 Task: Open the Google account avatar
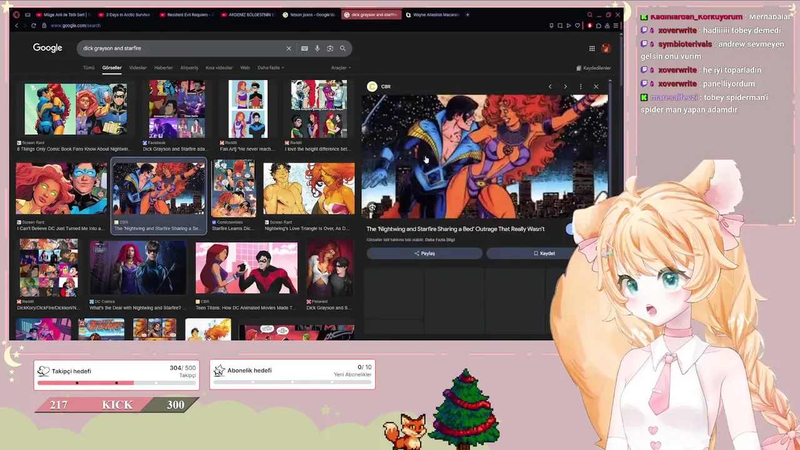pos(606,48)
